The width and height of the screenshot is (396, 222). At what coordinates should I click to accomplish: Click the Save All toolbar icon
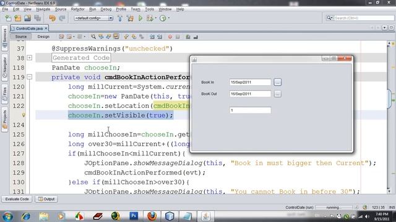pos(37,18)
